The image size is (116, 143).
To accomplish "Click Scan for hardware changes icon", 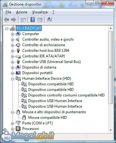I will (49, 20).
